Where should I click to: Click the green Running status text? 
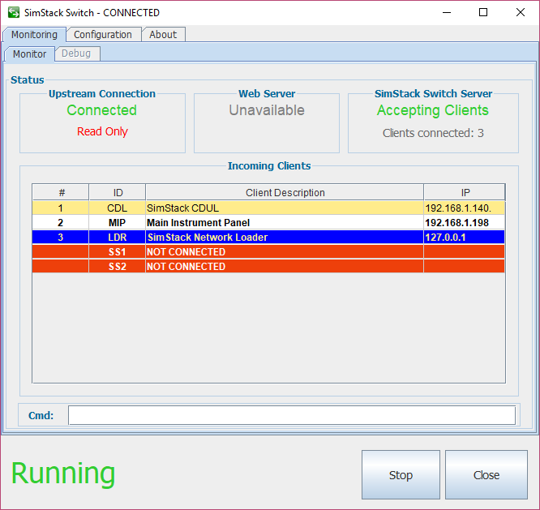(63, 474)
